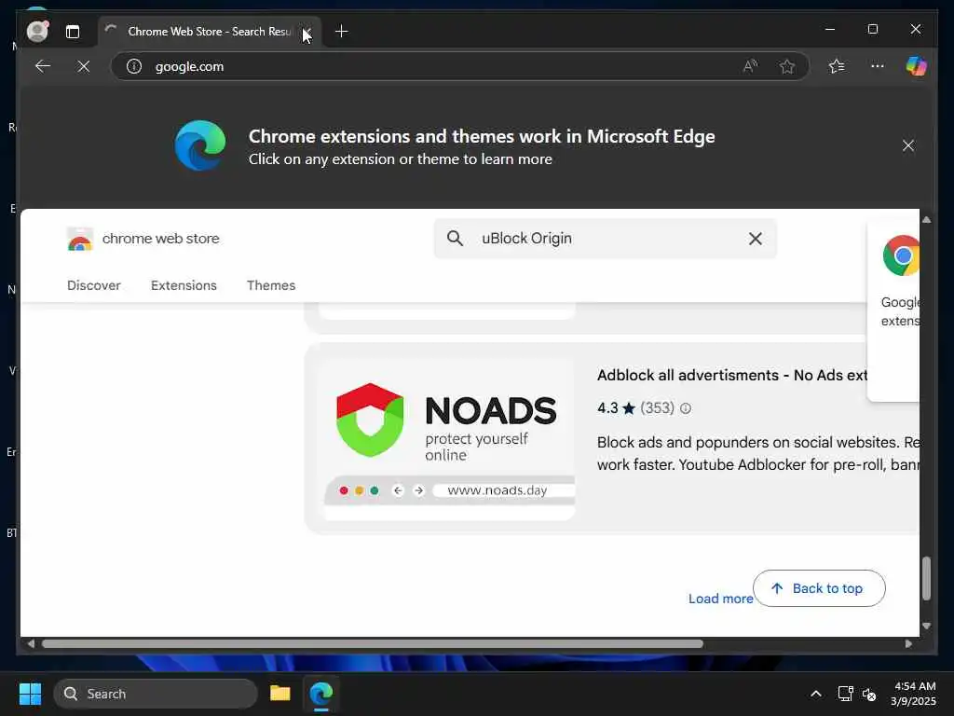
Task: Open Read aloud in address bar
Action: pyautogui.click(x=750, y=66)
